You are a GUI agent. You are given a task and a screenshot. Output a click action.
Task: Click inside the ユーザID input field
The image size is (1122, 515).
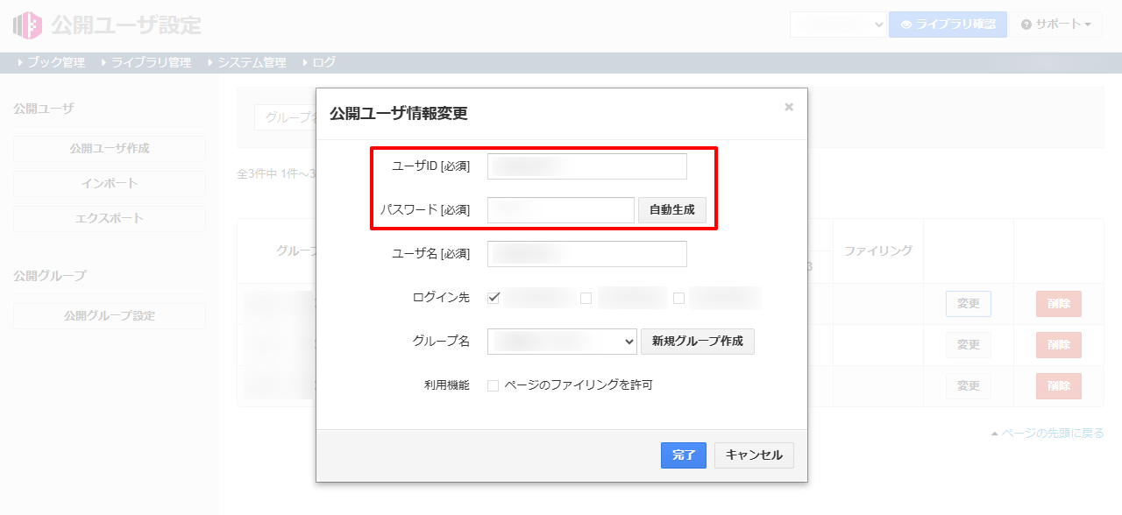pyautogui.click(x=586, y=166)
